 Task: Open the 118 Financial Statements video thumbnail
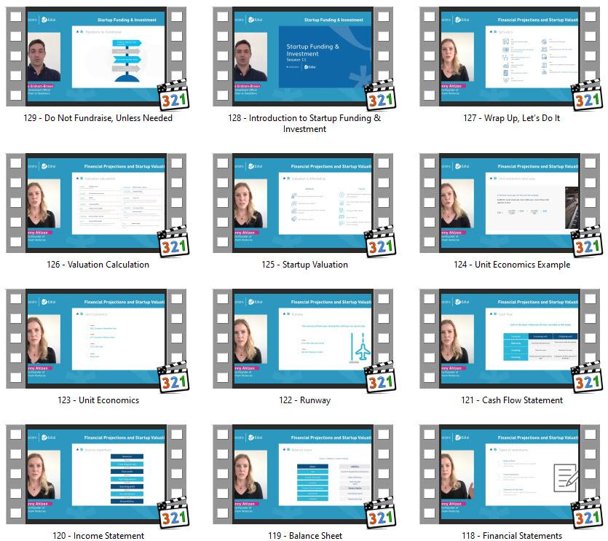point(510,474)
